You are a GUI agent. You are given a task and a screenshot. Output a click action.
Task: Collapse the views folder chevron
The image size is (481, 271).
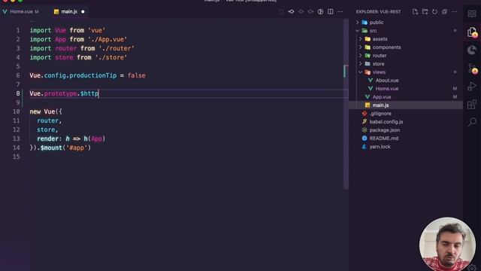(361, 72)
